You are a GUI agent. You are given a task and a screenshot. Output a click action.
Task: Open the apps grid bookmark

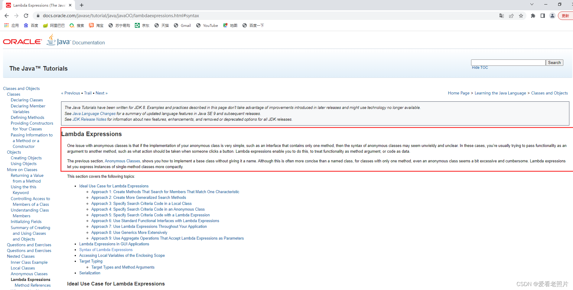point(11,26)
